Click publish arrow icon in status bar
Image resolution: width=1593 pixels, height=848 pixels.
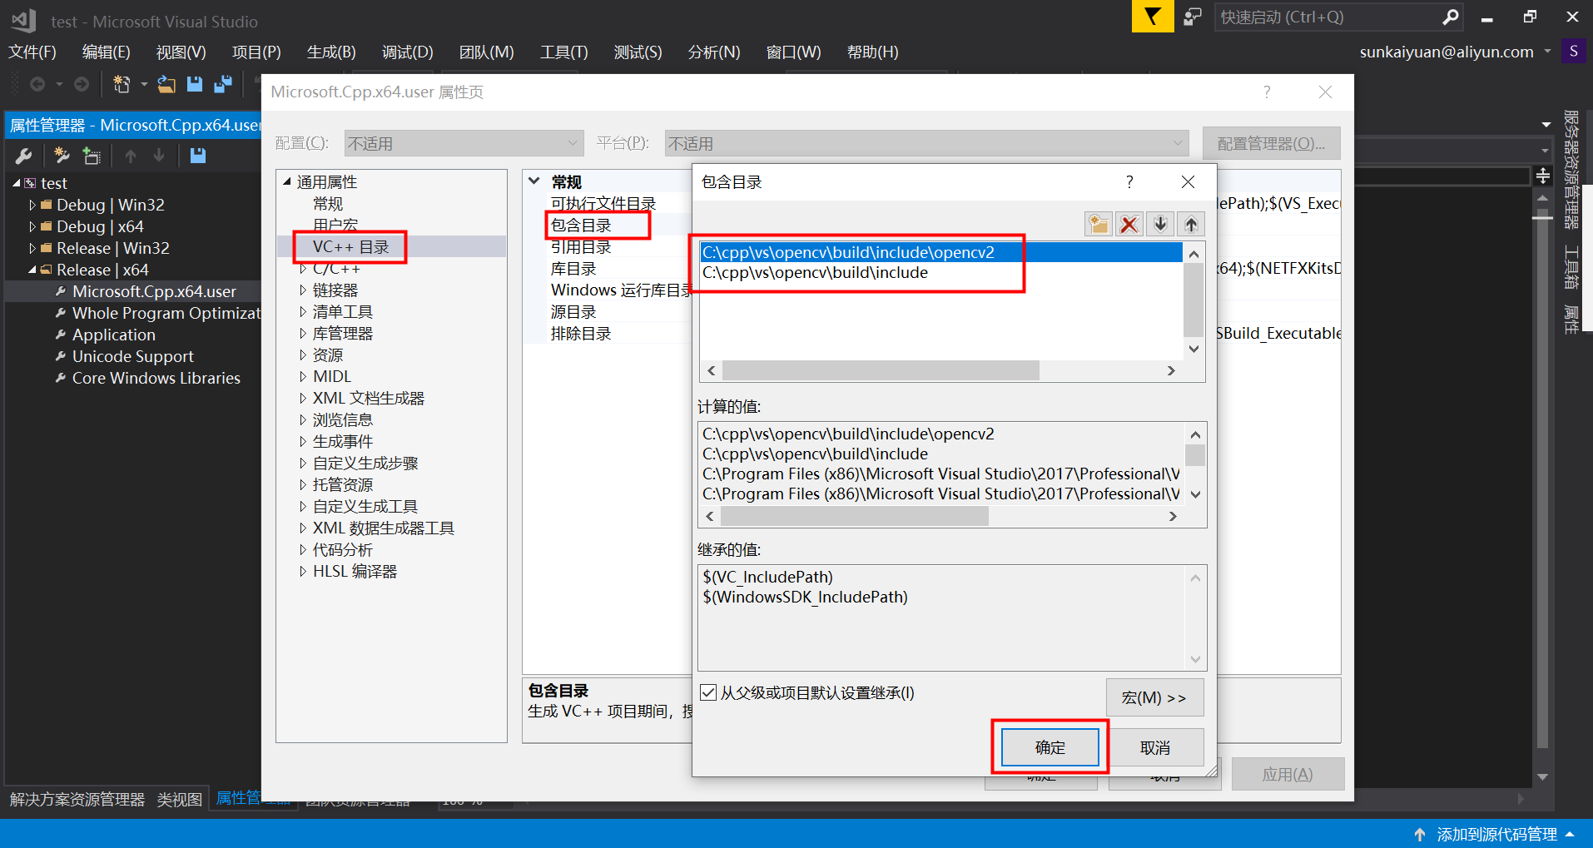click(1420, 834)
